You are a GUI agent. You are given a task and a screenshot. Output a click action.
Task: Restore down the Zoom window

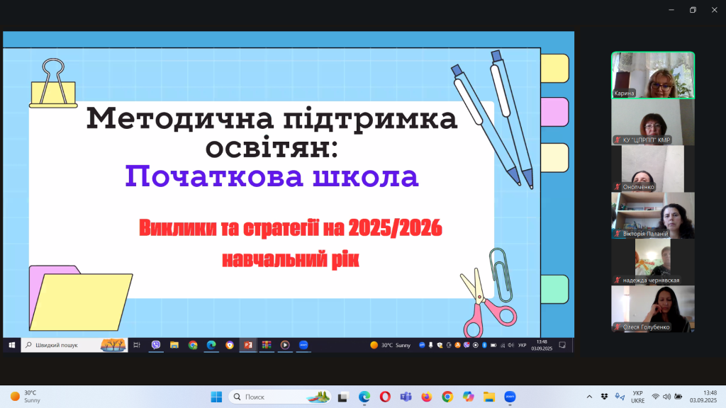tap(693, 9)
